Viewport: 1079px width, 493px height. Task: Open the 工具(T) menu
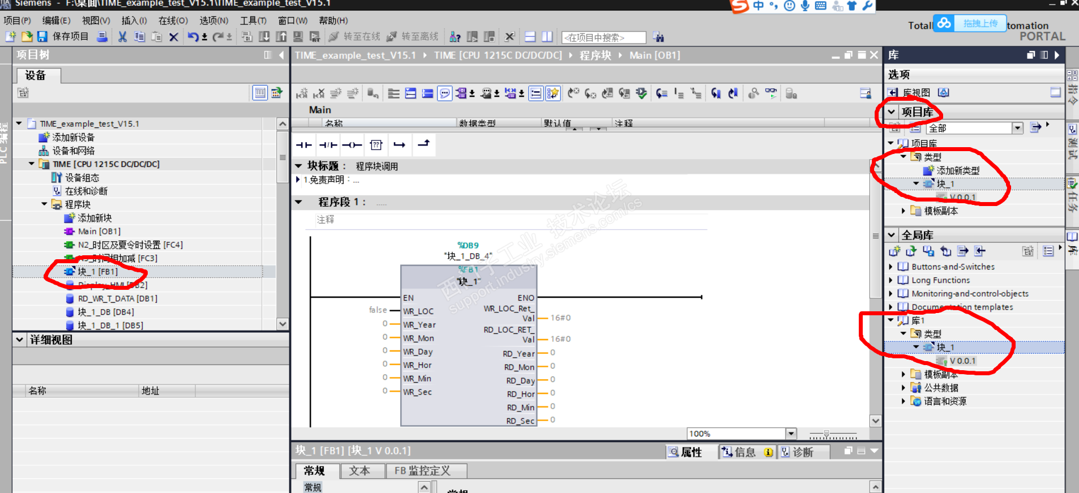point(253,20)
